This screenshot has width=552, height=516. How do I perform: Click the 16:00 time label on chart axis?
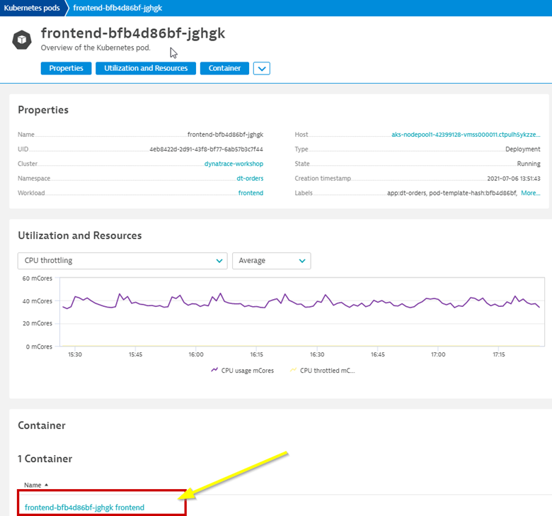point(196,354)
